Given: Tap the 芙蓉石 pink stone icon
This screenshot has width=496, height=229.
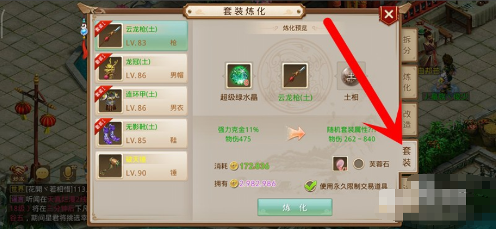Looking at the screenshot, I should (x=340, y=164).
